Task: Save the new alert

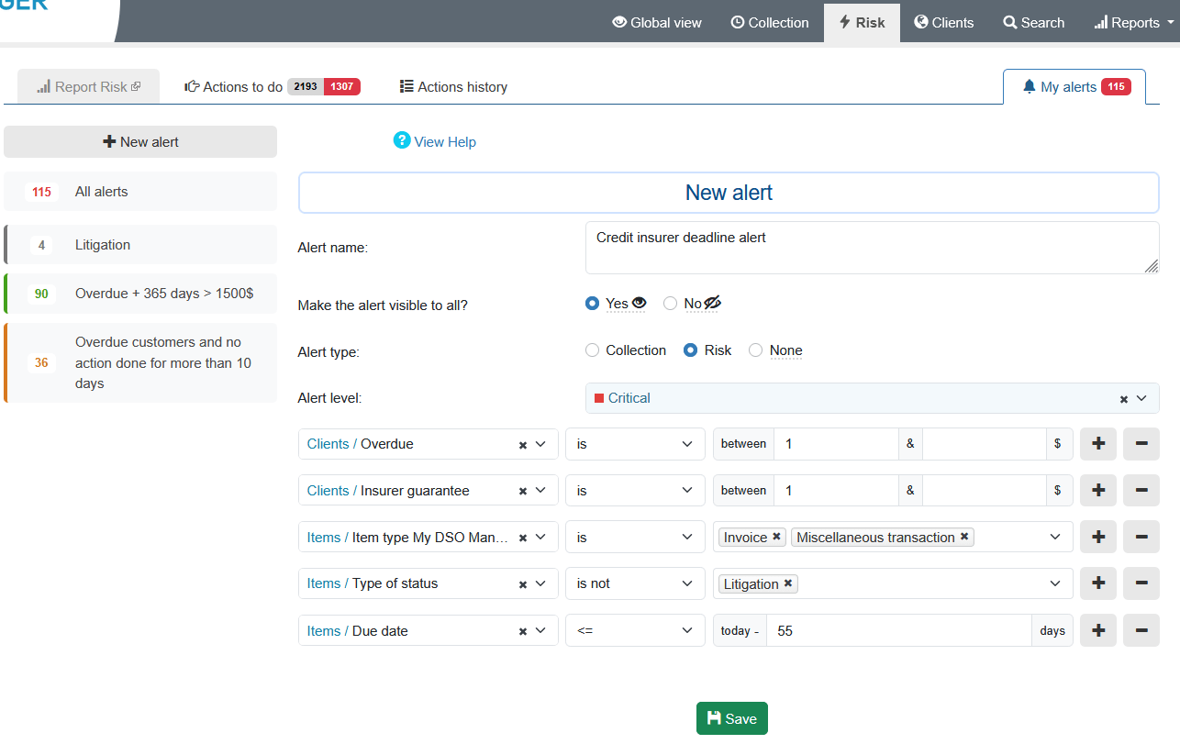Action: pos(731,718)
